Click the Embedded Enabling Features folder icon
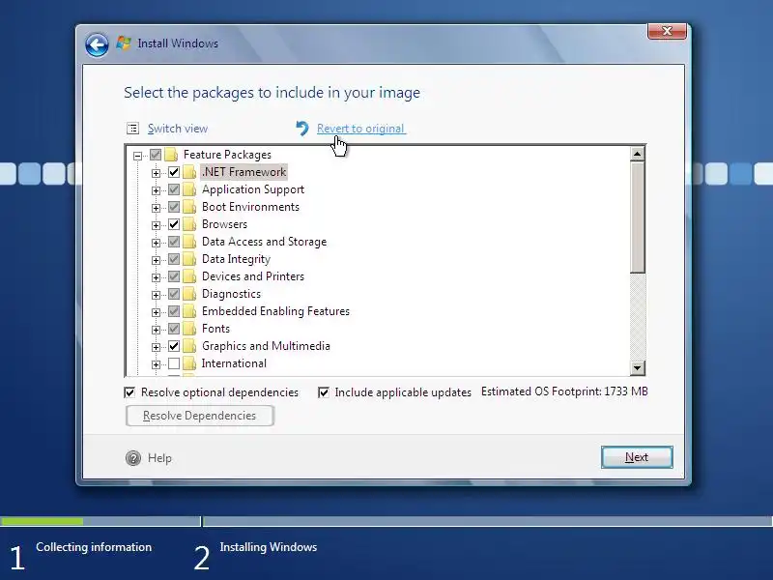The image size is (773, 580). (x=189, y=311)
